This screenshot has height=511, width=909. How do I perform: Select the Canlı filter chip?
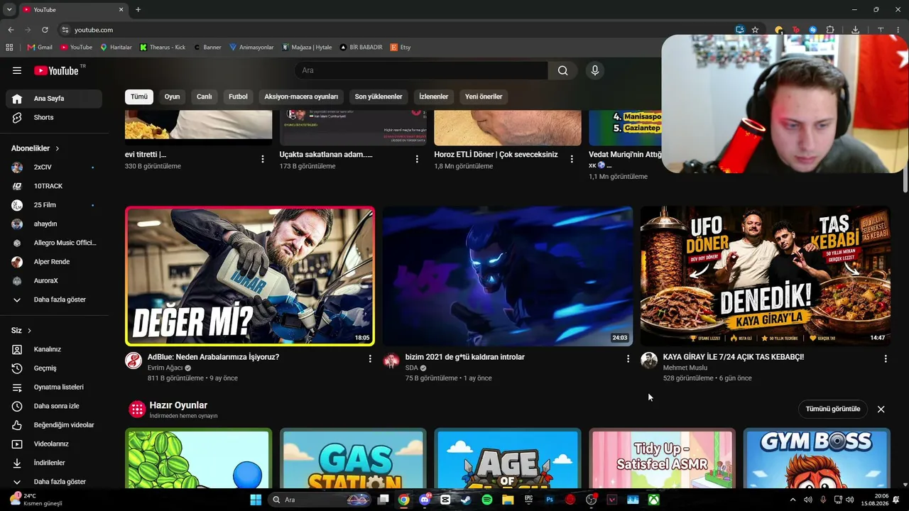(205, 97)
